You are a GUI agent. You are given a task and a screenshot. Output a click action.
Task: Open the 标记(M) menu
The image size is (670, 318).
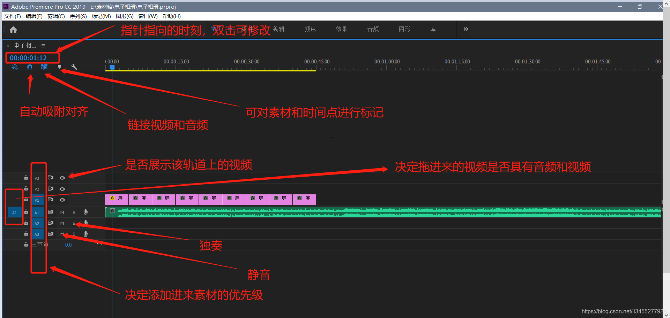101,16
